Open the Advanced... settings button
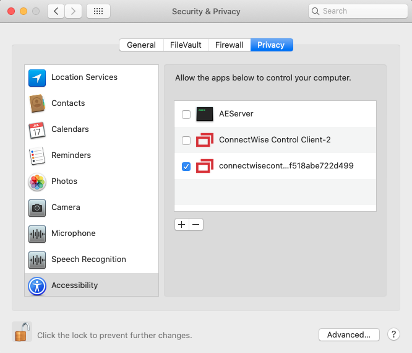 point(349,334)
